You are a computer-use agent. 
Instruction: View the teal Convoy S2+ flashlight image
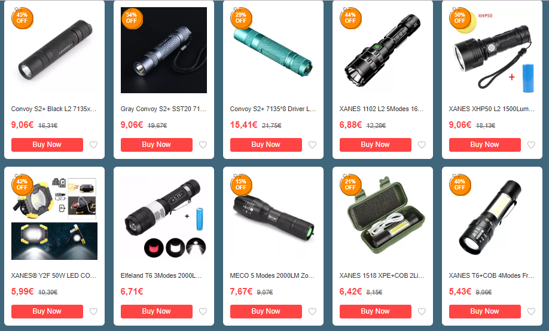273,50
